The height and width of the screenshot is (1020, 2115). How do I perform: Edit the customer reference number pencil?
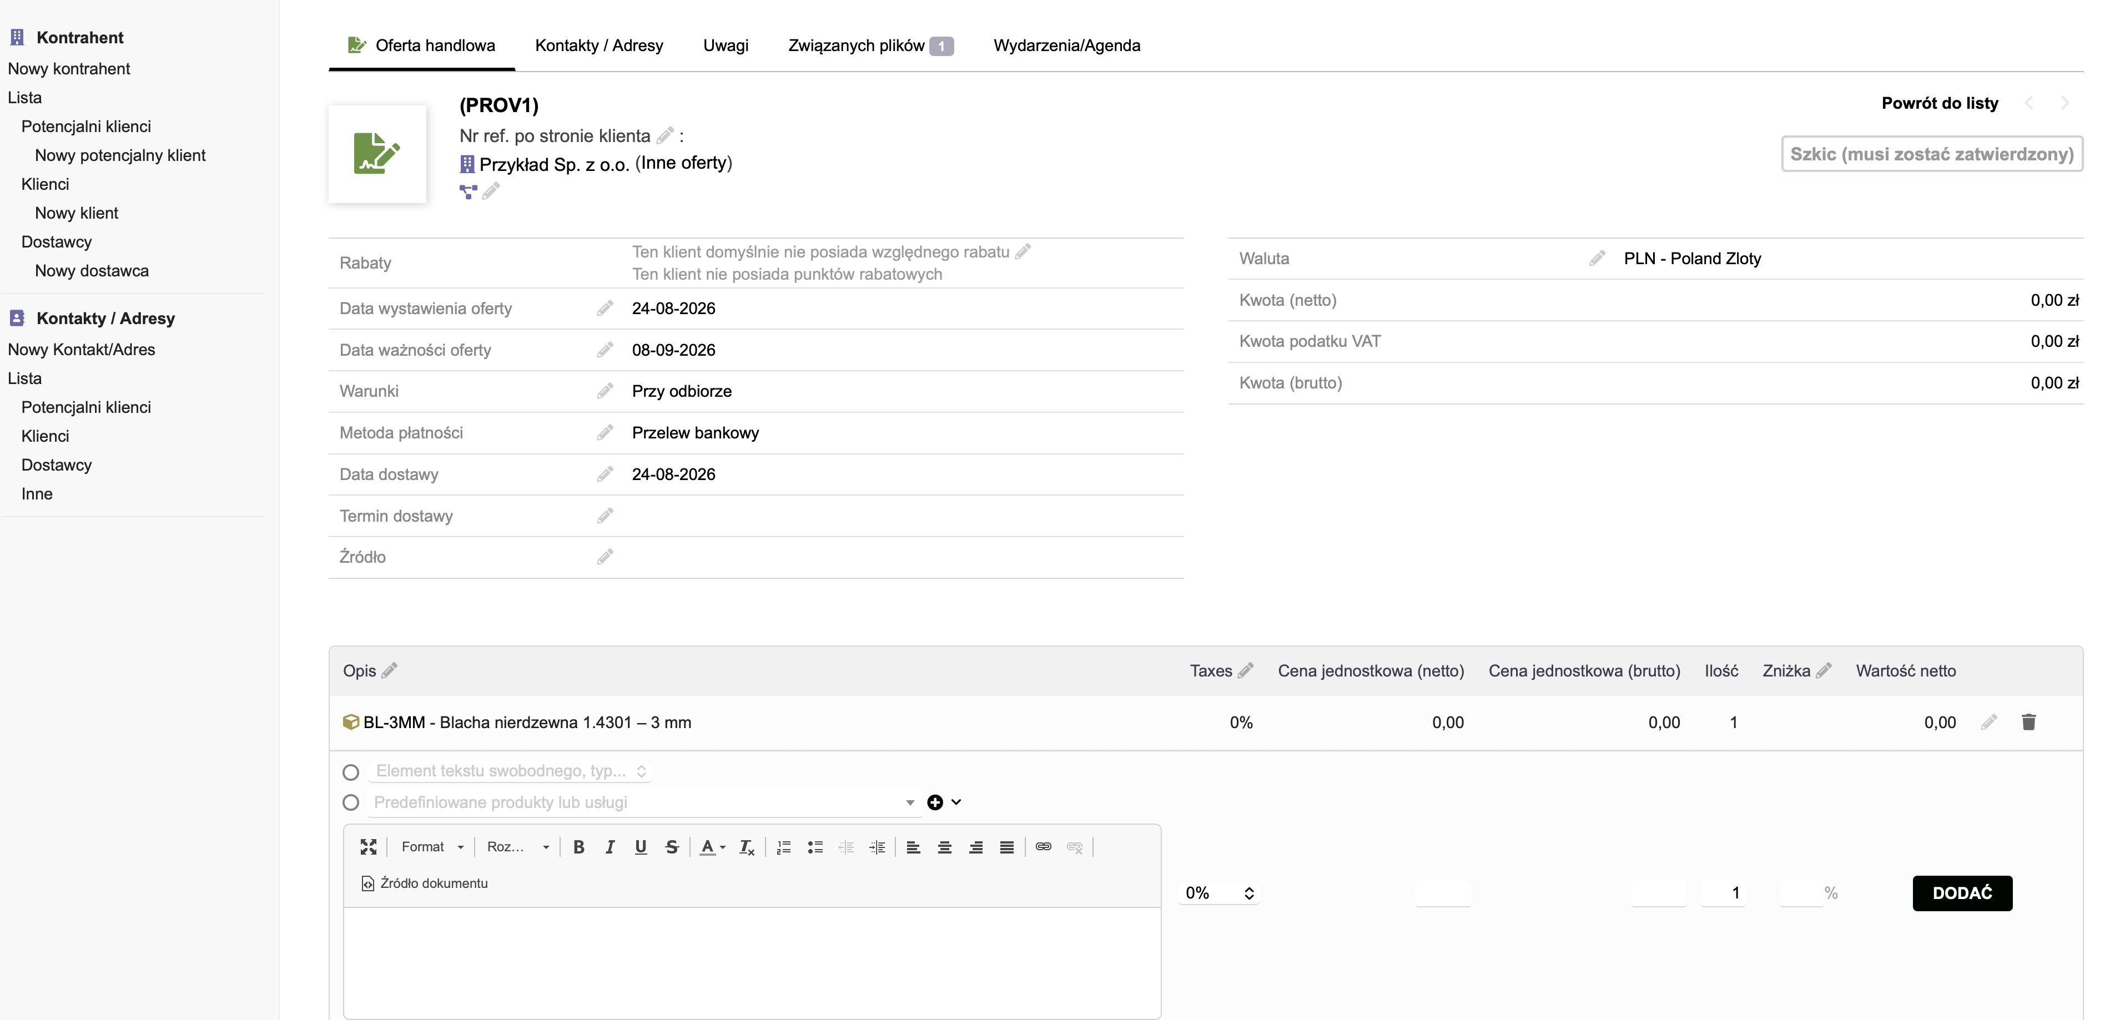[x=665, y=135]
